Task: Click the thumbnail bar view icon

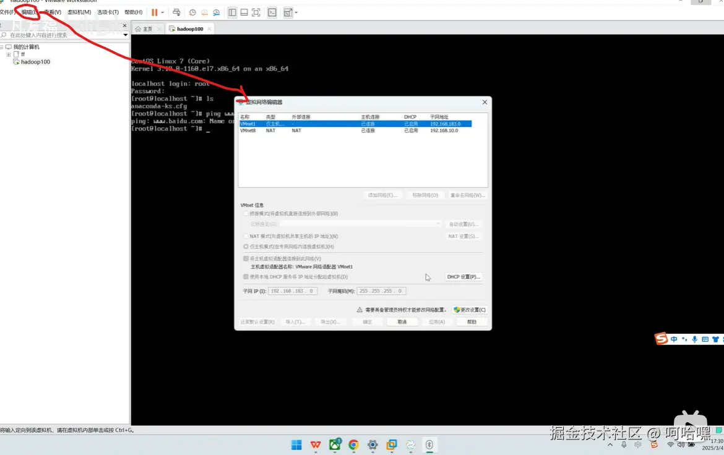Action: click(x=244, y=12)
